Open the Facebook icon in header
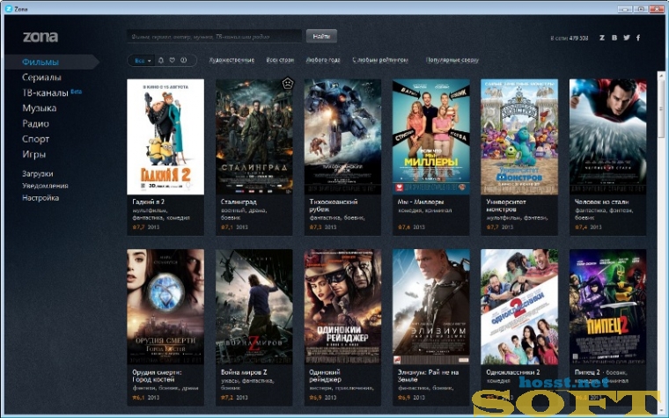Image resolution: width=669 pixels, height=418 pixels. pos(638,38)
